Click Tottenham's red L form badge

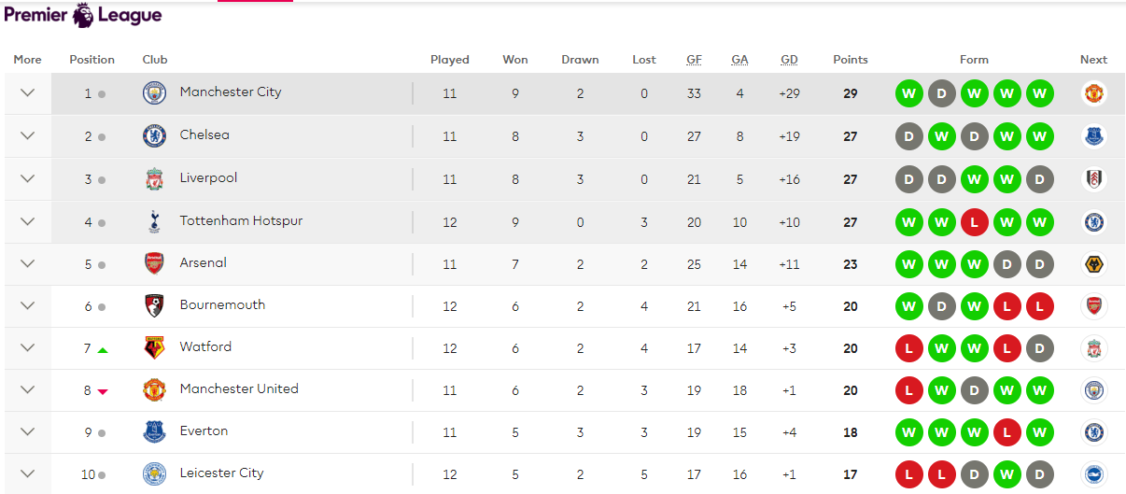coord(974,222)
